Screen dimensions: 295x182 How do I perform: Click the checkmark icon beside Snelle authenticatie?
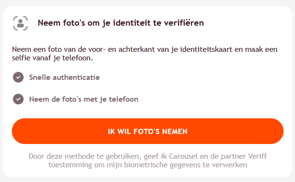tap(18, 77)
